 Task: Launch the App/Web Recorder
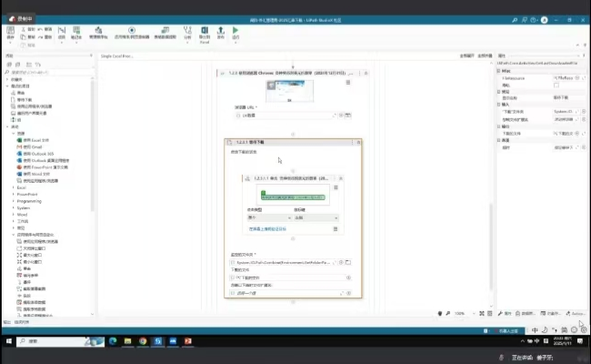tap(133, 33)
